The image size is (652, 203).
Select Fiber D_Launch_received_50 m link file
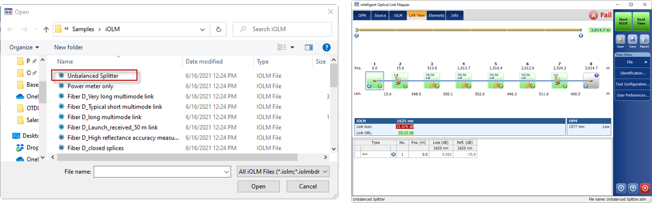(112, 127)
